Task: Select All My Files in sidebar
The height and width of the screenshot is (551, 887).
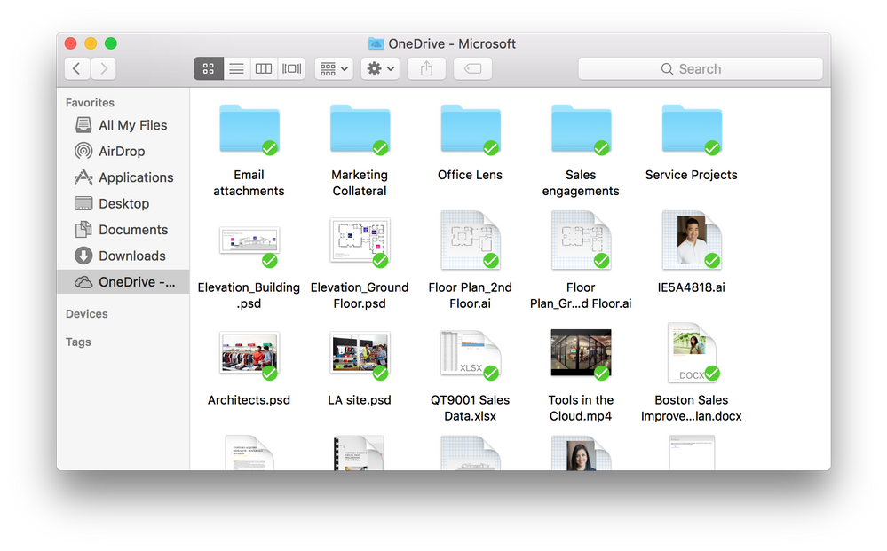Action: coord(123,125)
